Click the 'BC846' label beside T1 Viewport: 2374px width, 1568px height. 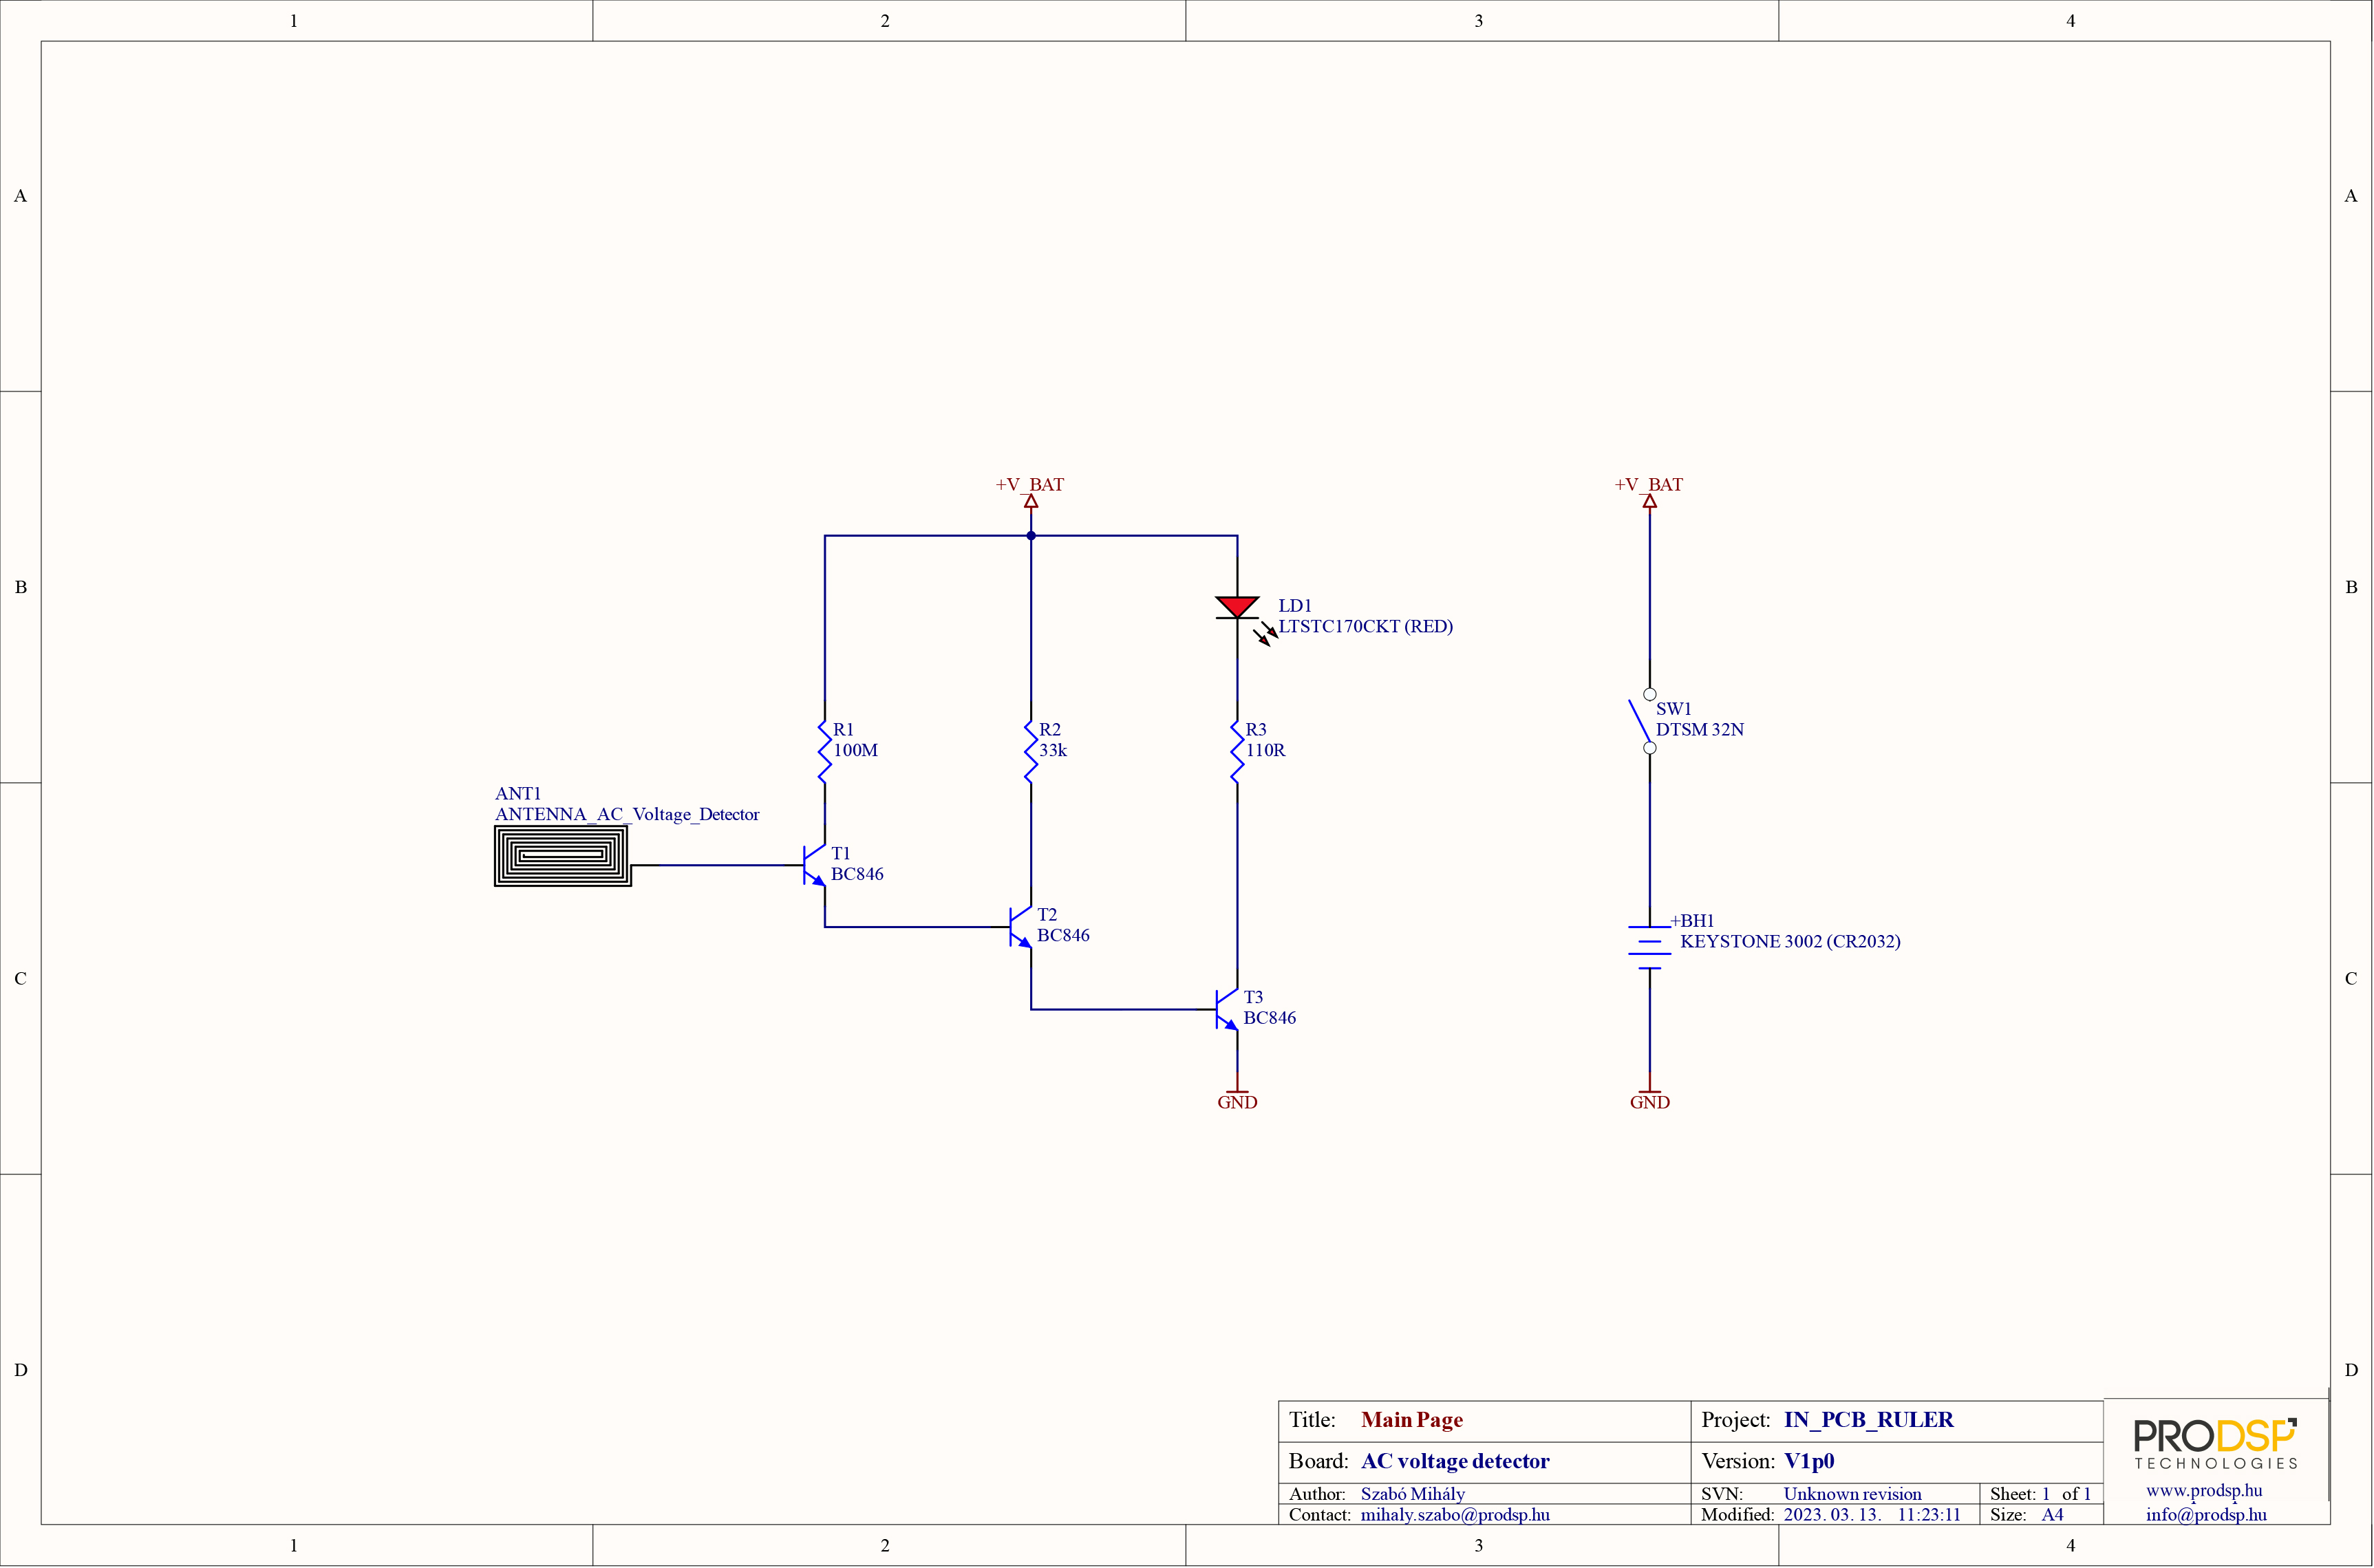tap(857, 874)
